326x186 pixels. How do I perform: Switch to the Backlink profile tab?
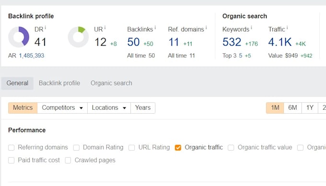pyautogui.click(x=59, y=83)
